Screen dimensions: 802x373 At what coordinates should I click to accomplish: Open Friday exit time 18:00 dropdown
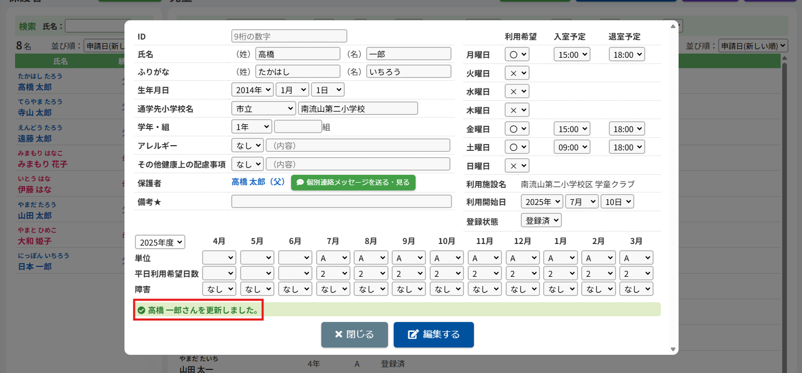626,128
